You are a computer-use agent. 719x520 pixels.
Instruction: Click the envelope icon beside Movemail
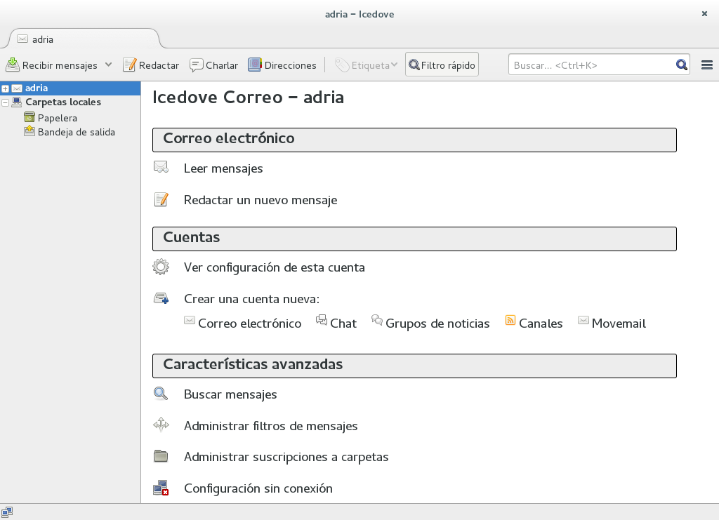[x=583, y=320]
